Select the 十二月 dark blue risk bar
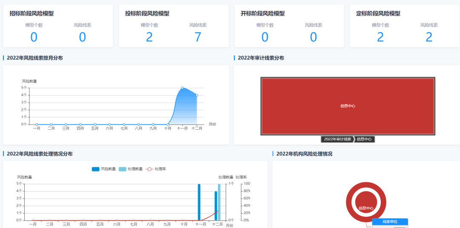Image resolution: width=460 pixels, height=228 pixels. click(x=216, y=205)
